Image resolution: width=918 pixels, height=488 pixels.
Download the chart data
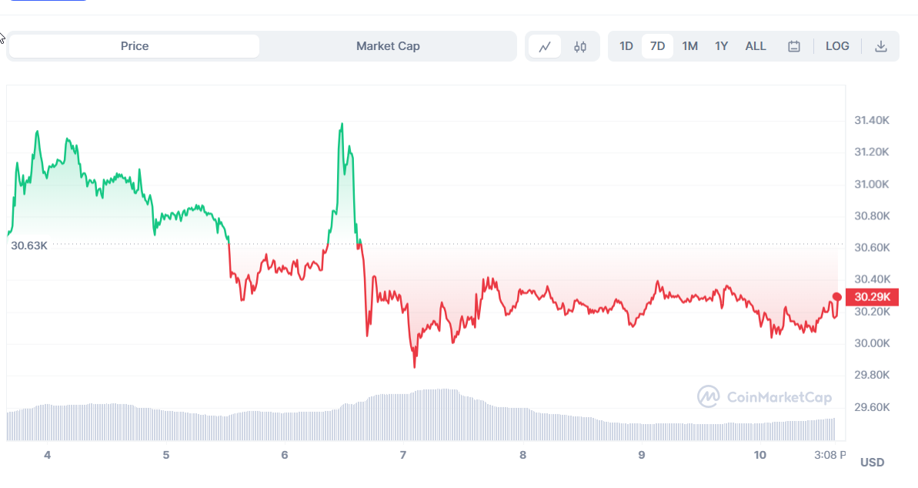click(x=881, y=46)
